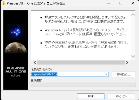Screen dimensions: 139x100
Task: Click the horizontal scroll left arrow
Action: tap(35, 63)
